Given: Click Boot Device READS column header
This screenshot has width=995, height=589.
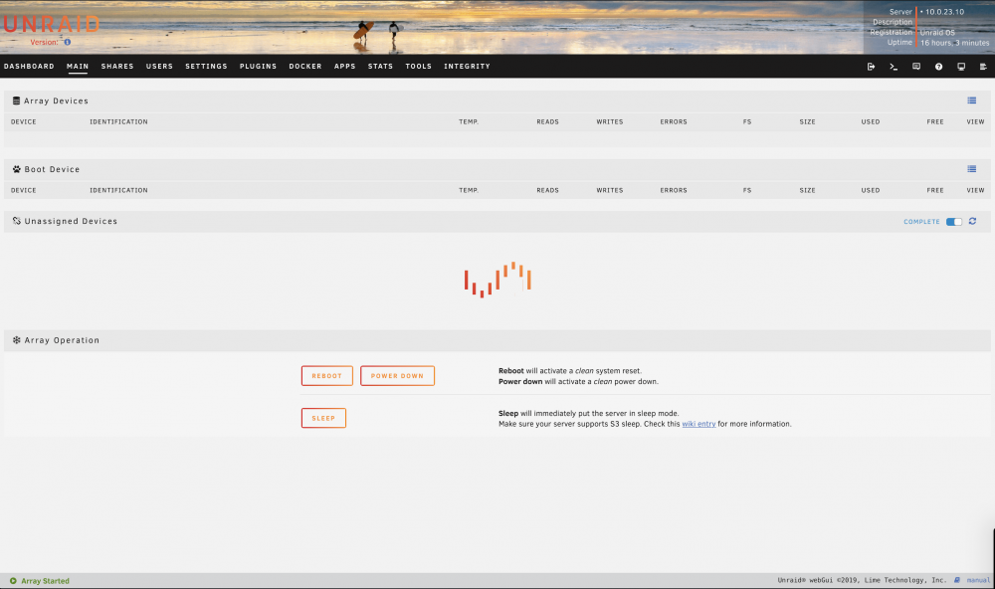Looking at the screenshot, I should coord(547,190).
